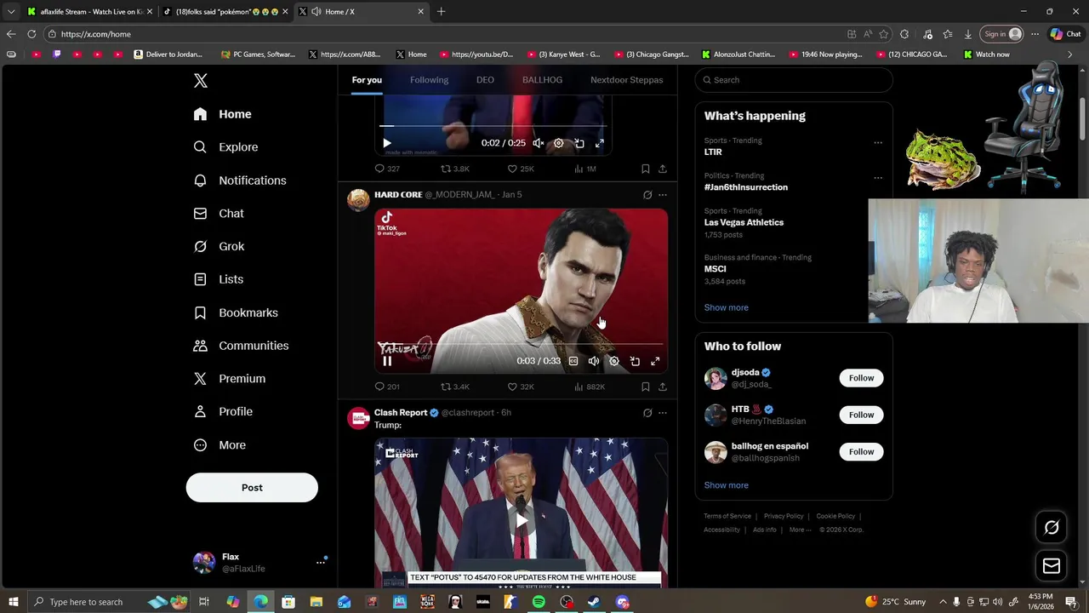Open settings gear on Yakuza video
The image size is (1089, 613).
click(x=614, y=361)
